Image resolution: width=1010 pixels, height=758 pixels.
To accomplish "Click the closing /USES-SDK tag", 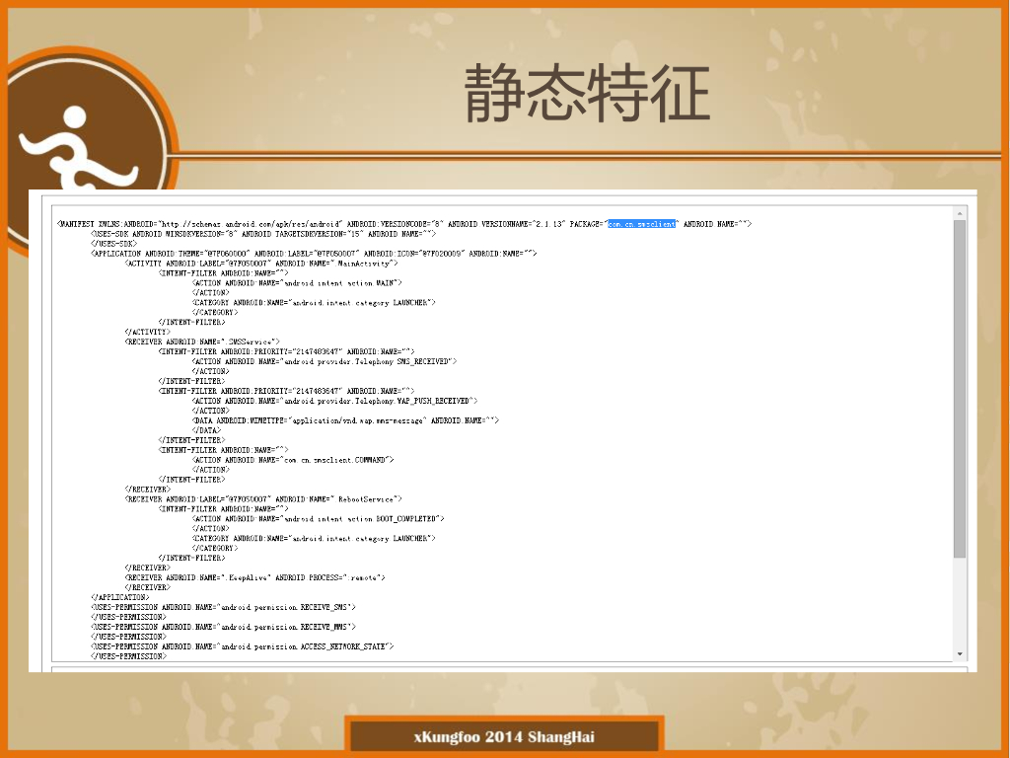I will click(x=114, y=244).
